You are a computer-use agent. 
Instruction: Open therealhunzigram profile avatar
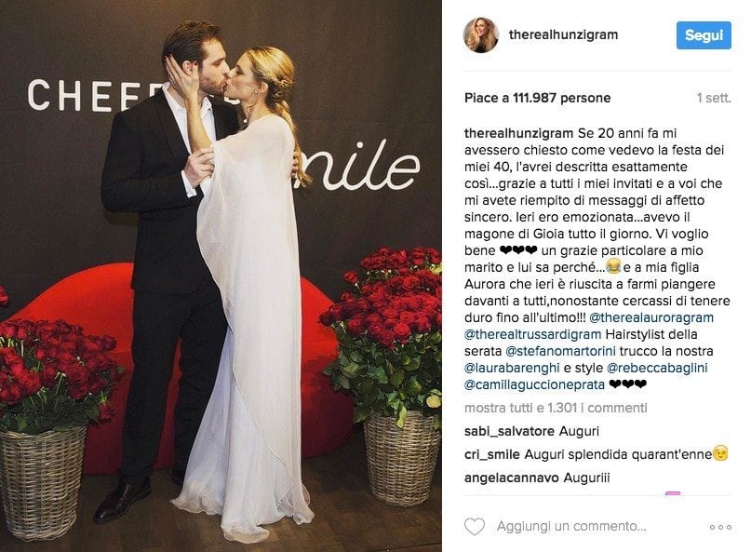[x=481, y=35]
